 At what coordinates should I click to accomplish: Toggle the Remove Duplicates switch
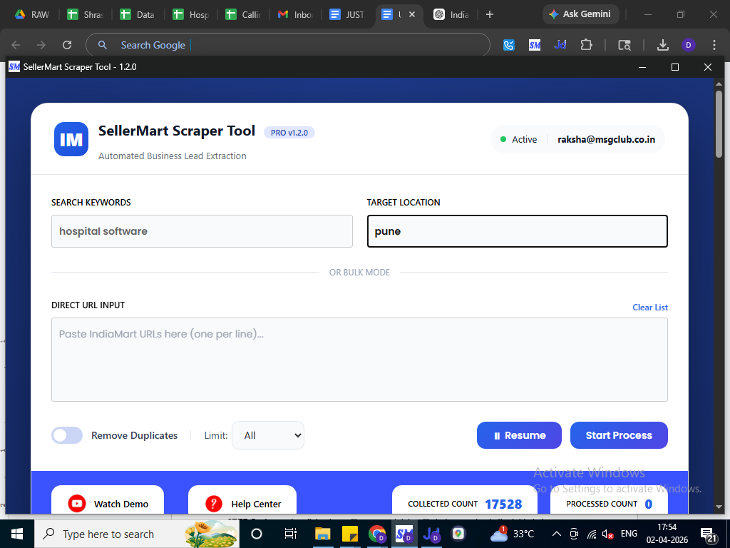click(67, 435)
